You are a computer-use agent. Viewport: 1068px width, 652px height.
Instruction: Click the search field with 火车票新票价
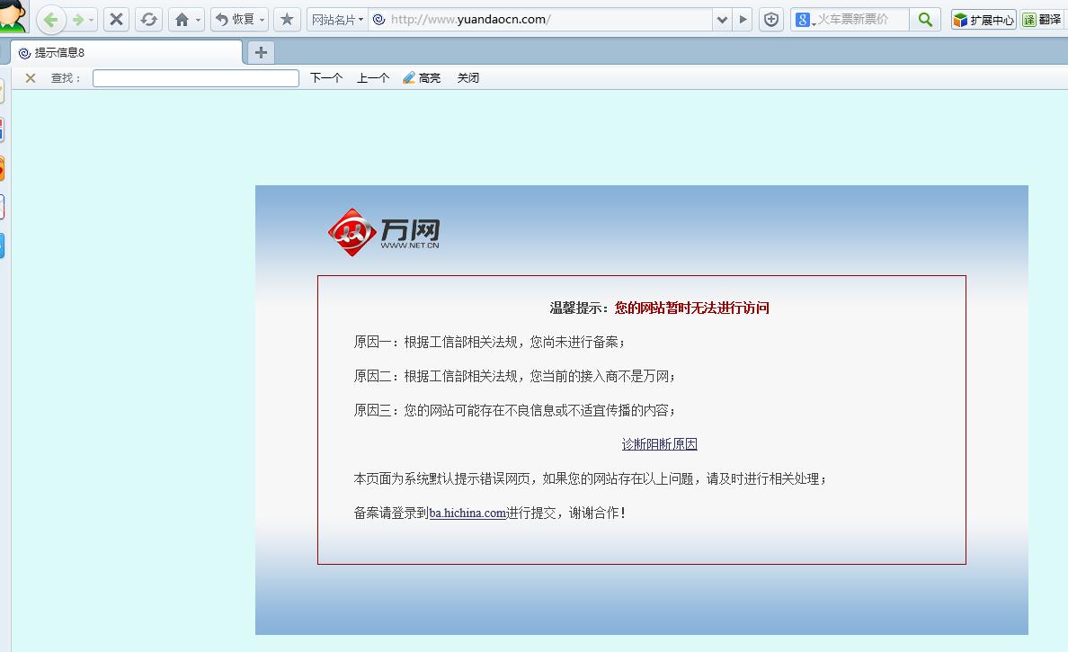coord(861,20)
